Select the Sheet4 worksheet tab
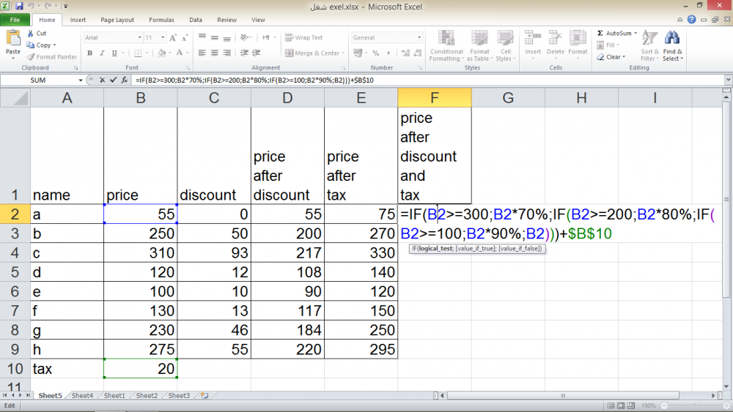 point(82,396)
